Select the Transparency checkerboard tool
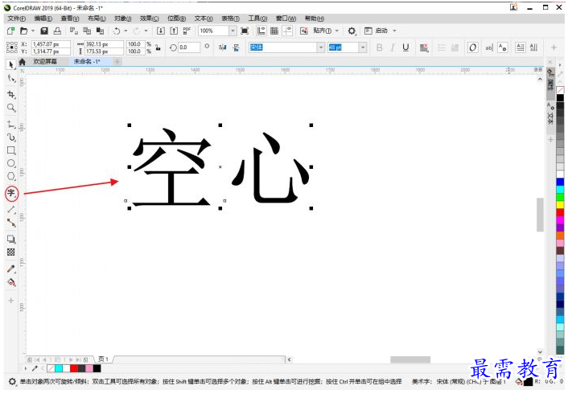This screenshot has width=568, height=394. click(x=11, y=252)
